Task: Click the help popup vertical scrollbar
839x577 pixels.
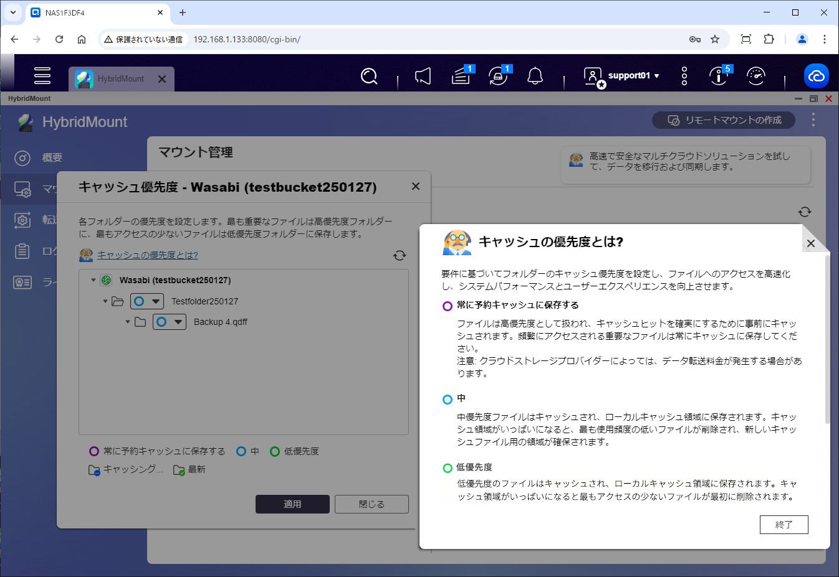Action: (x=828, y=339)
